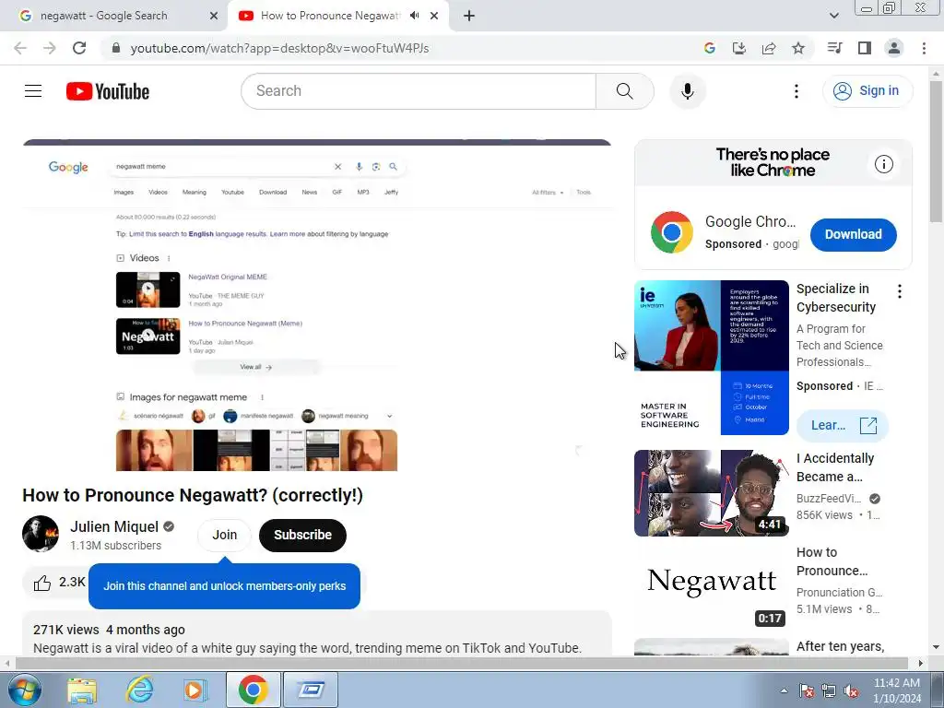Go back with the browser back arrow
The image size is (944, 708).
tap(20, 48)
